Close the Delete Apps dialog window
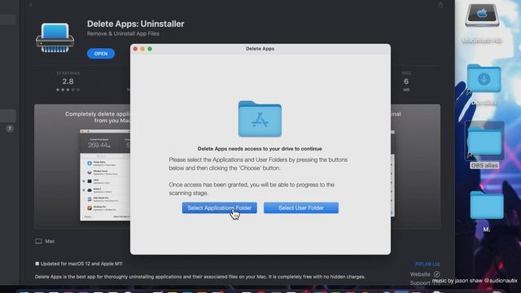Viewport: 521px width, 293px height. click(135, 49)
